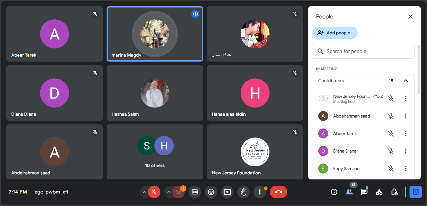Turn on closed captions
Screen dimensions: 427x206
[x=195, y=192]
